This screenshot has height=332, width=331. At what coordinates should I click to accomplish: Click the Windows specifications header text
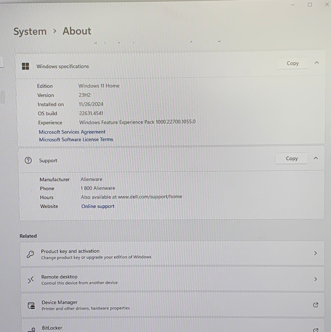63,66
